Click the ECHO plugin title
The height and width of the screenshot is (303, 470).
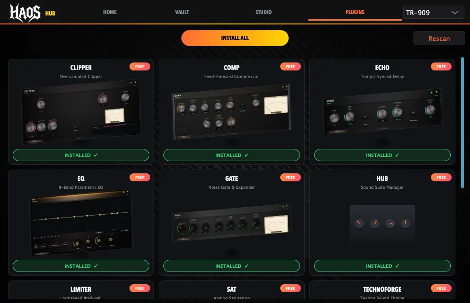pyautogui.click(x=382, y=68)
